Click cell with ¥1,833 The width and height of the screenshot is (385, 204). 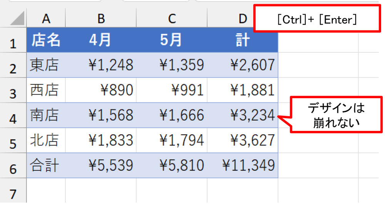(x=101, y=140)
